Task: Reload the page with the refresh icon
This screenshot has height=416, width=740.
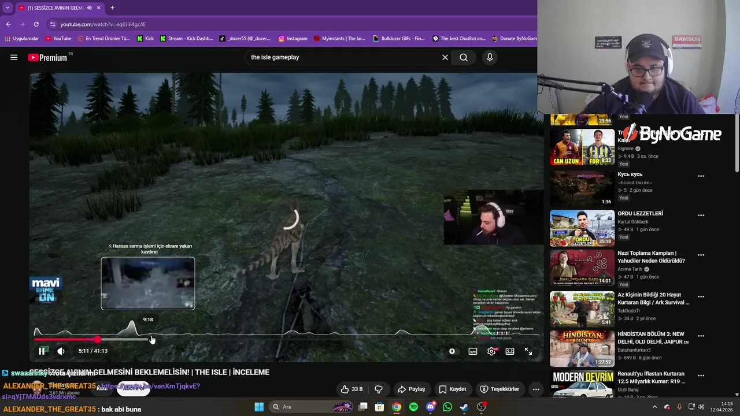Action: point(36,24)
